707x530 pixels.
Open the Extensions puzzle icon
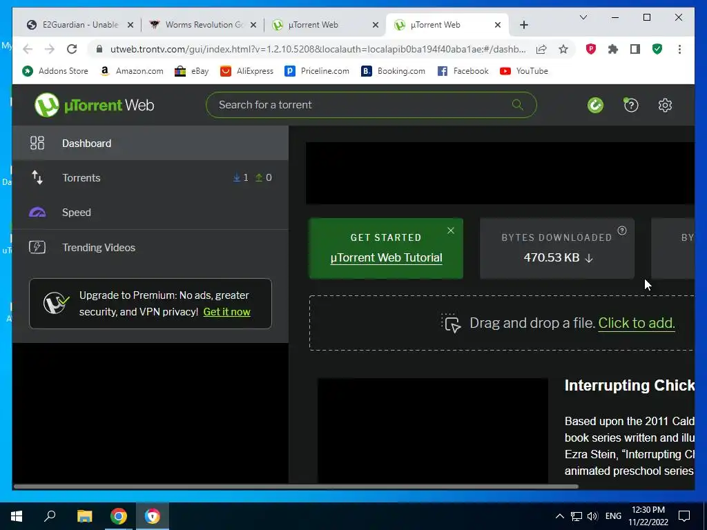613,49
